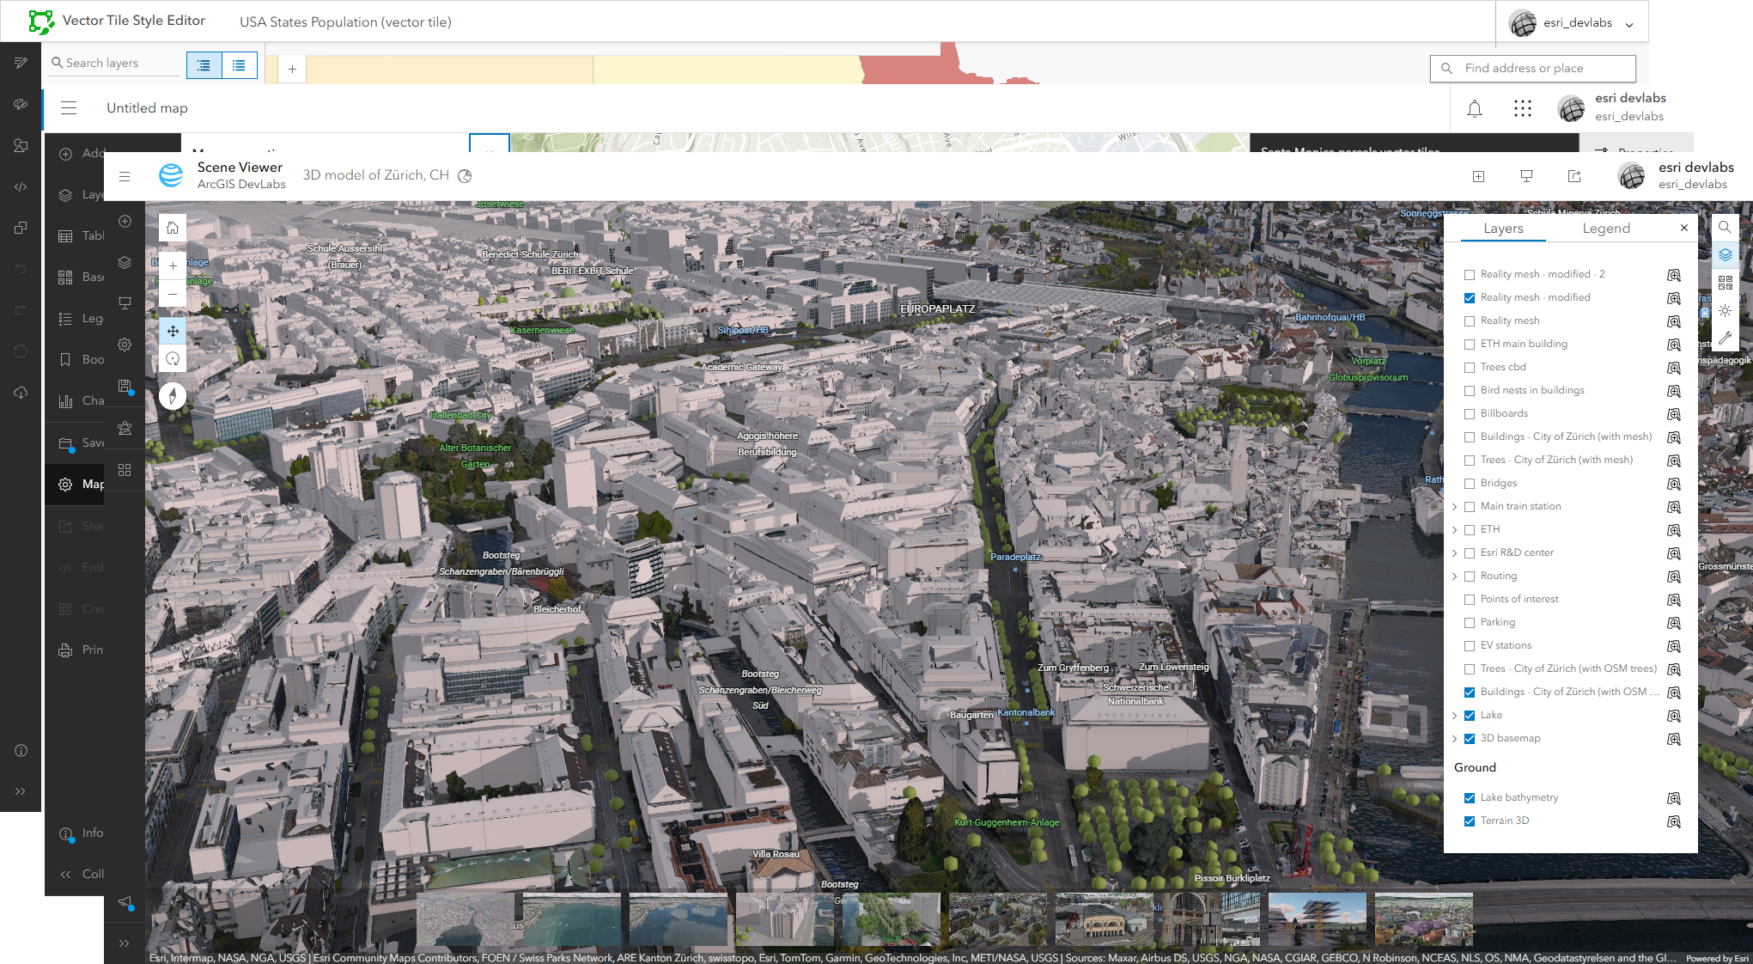The width and height of the screenshot is (1753, 964).
Task: Click the scene search magnifier icon
Action: point(1725,228)
